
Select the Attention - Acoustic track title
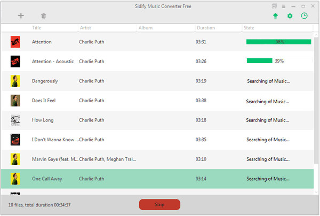tap(53, 61)
